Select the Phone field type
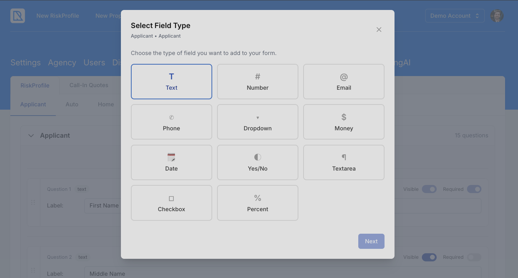 (172, 122)
